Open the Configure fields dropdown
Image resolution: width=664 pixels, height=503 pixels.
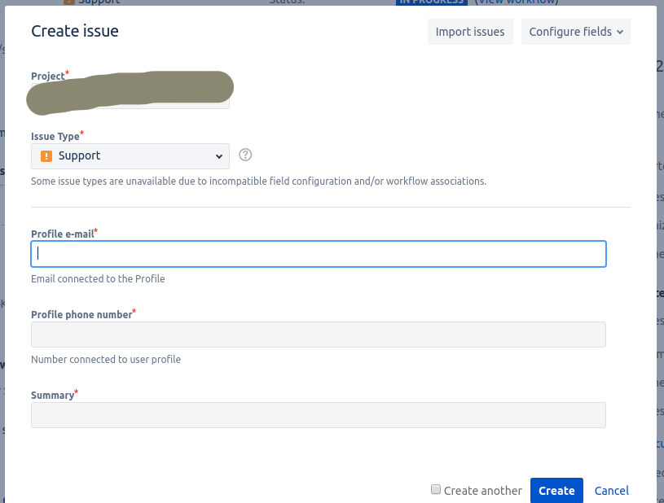[x=575, y=32]
